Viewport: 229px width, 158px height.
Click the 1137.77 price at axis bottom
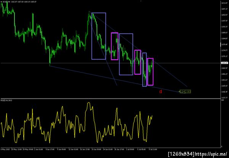coord(224,98)
